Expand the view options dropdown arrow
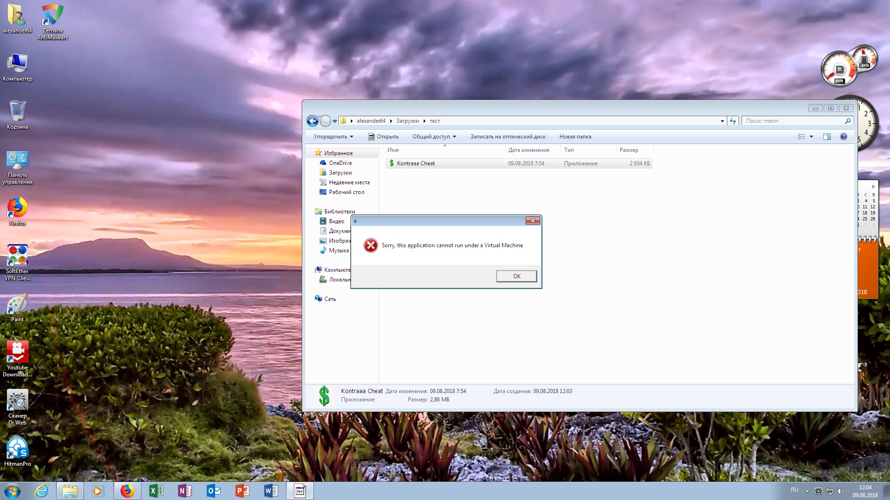 [811, 137]
